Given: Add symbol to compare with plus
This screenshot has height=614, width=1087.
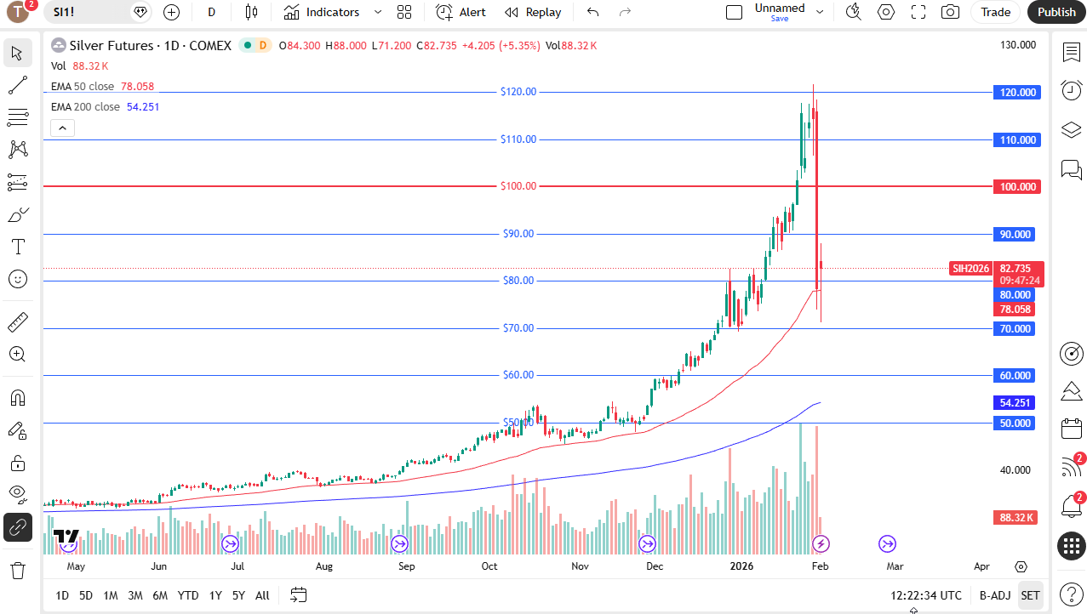Looking at the screenshot, I should [172, 12].
